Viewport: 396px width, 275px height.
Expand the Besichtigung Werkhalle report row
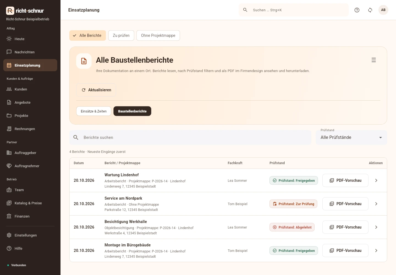[x=376, y=227]
